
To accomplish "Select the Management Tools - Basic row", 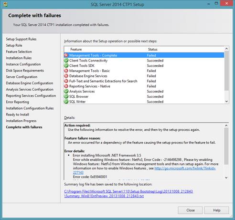I will coord(144,71).
